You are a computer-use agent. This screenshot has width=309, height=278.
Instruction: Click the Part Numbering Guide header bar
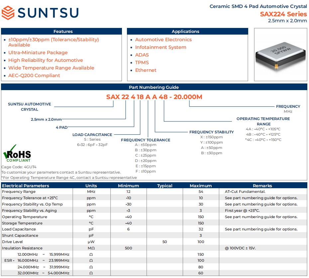[x=154, y=87]
